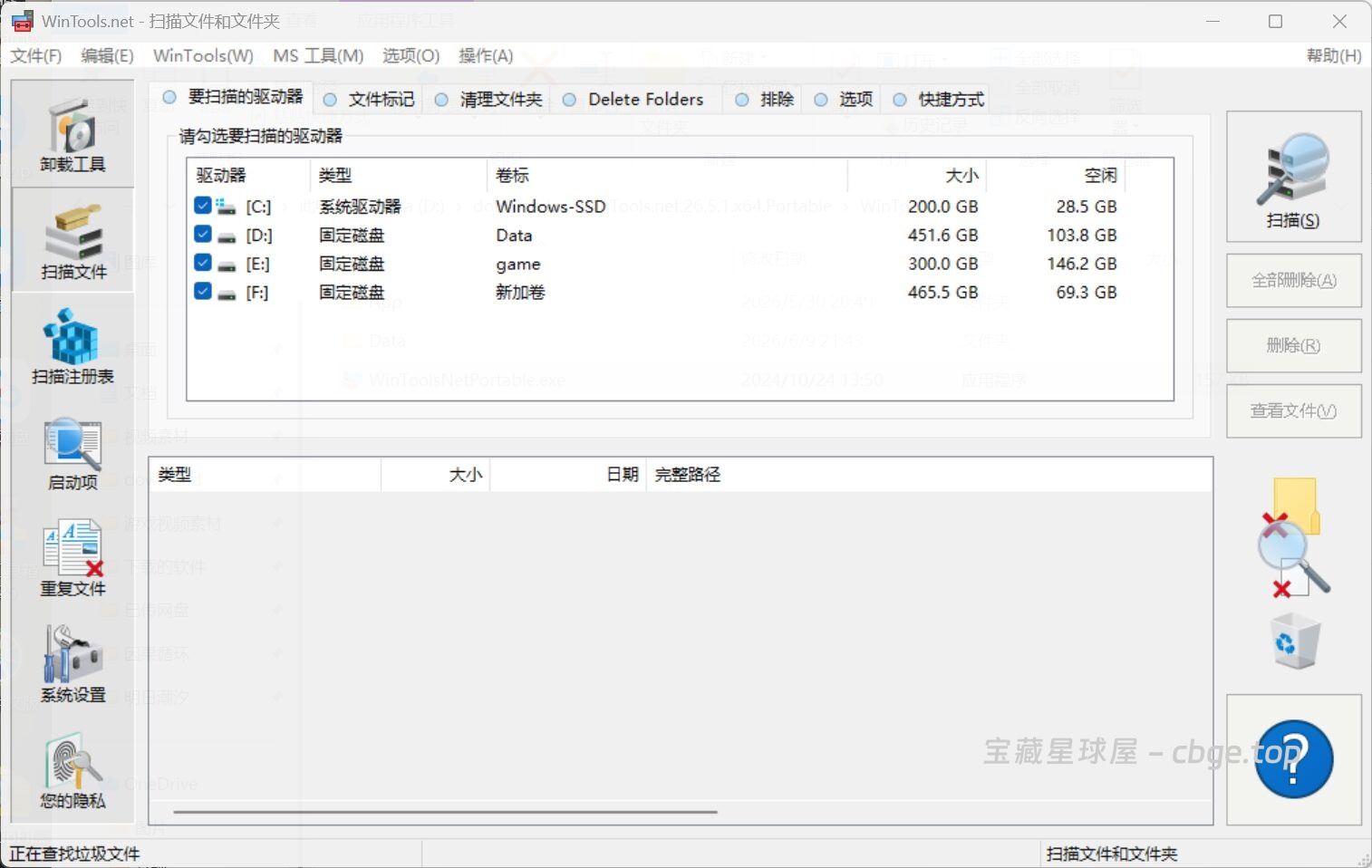Click the C: system drive icon
The width and height of the screenshot is (1372, 868).
pos(227,207)
